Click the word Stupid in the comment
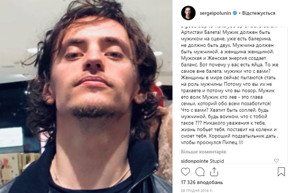The image size is (288, 193). (x=217, y=161)
